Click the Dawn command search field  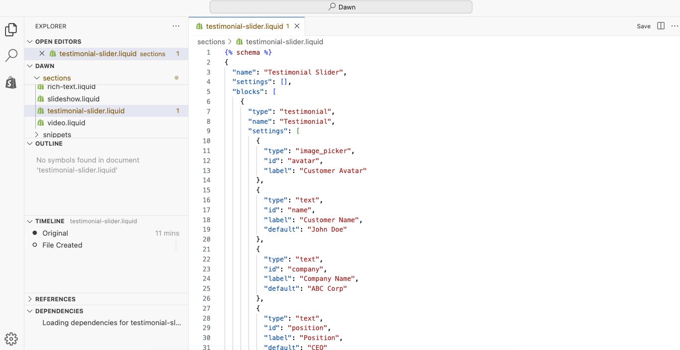coord(341,7)
